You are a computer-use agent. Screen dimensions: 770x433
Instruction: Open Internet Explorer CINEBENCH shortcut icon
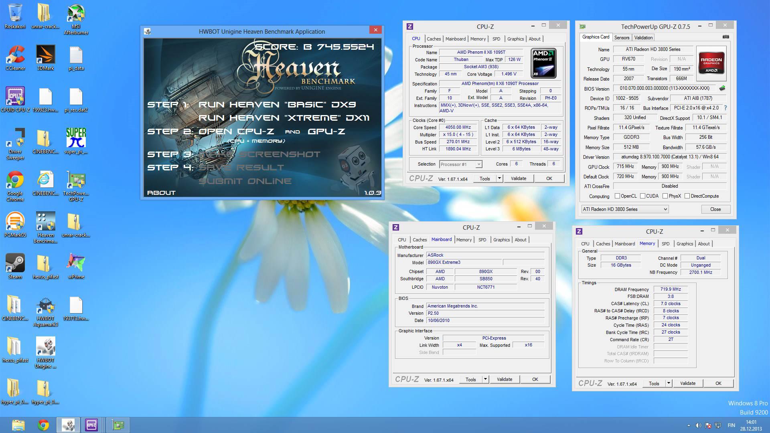click(45, 183)
